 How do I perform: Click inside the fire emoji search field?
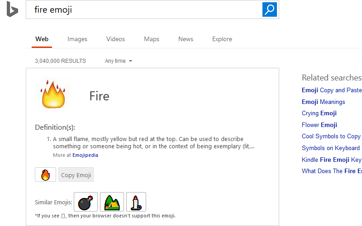click(144, 9)
